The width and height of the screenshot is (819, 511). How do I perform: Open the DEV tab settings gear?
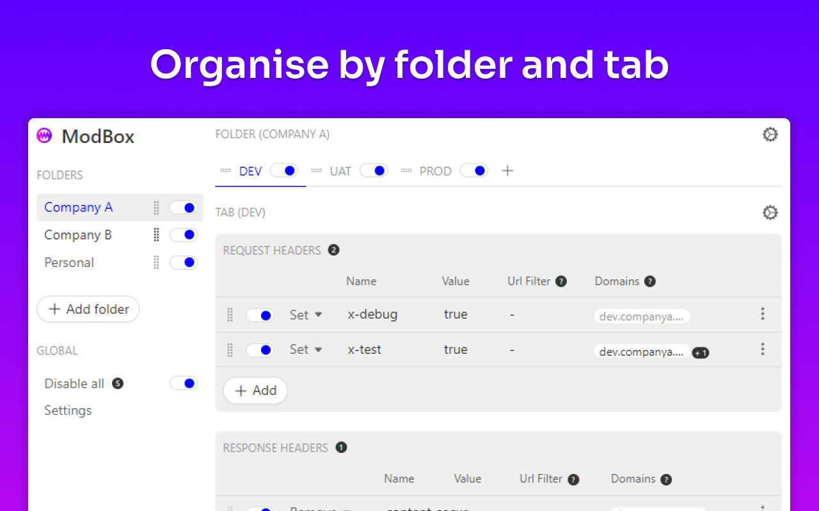point(770,212)
